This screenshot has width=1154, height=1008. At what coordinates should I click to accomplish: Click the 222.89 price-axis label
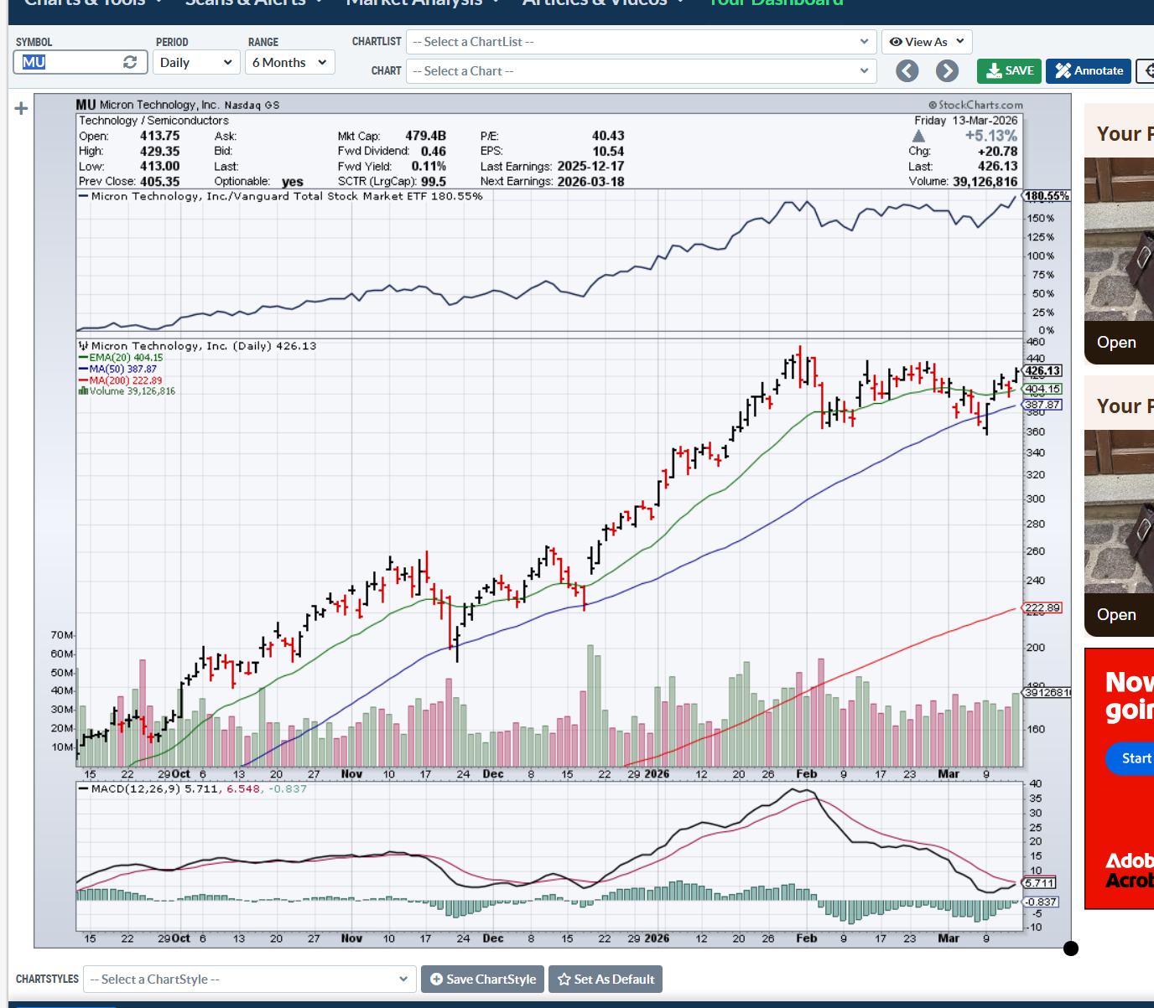coord(1043,607)
